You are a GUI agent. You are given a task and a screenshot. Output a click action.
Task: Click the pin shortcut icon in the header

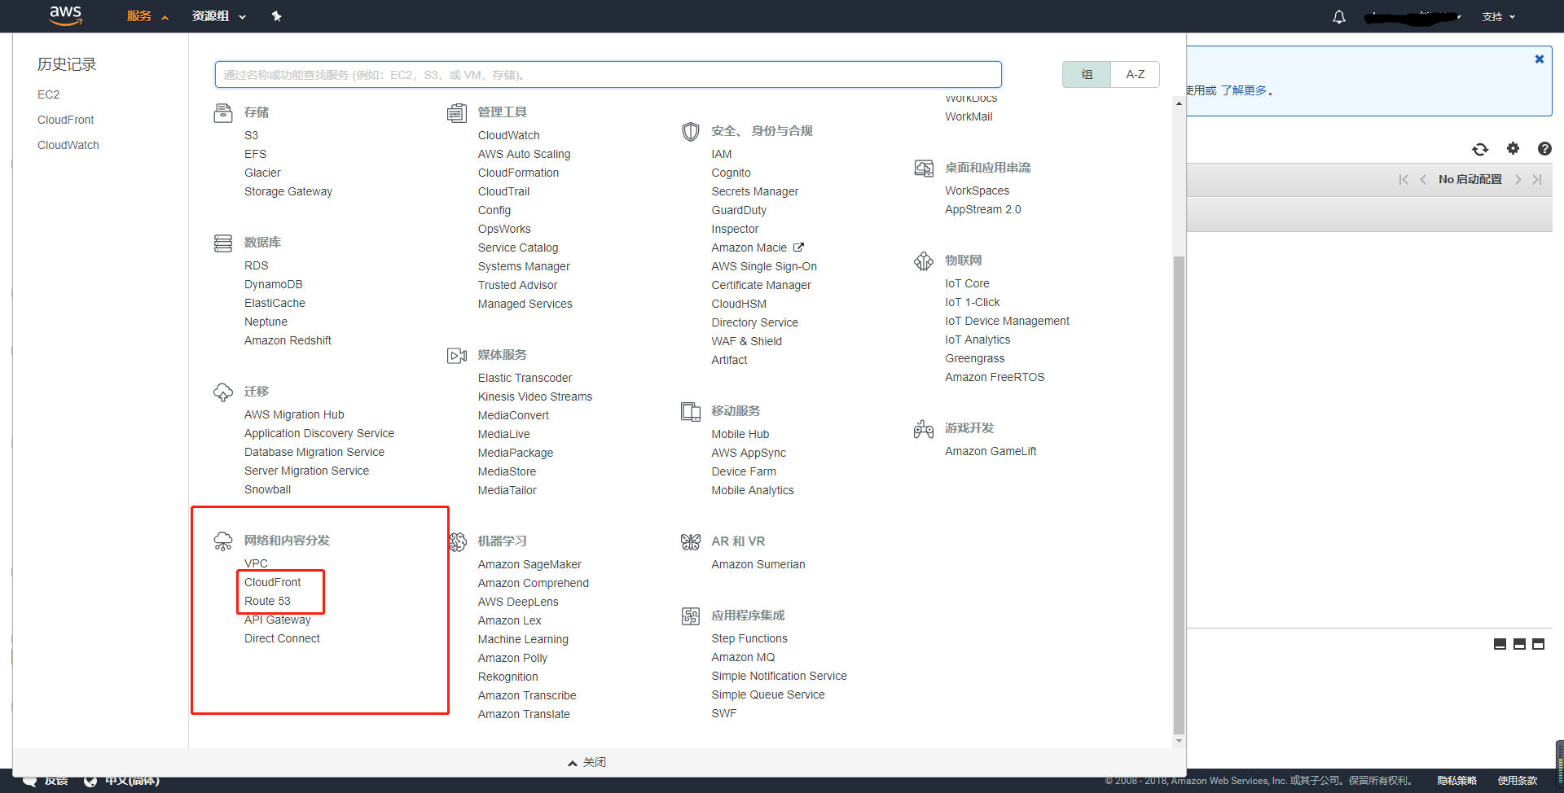point(276,16)
